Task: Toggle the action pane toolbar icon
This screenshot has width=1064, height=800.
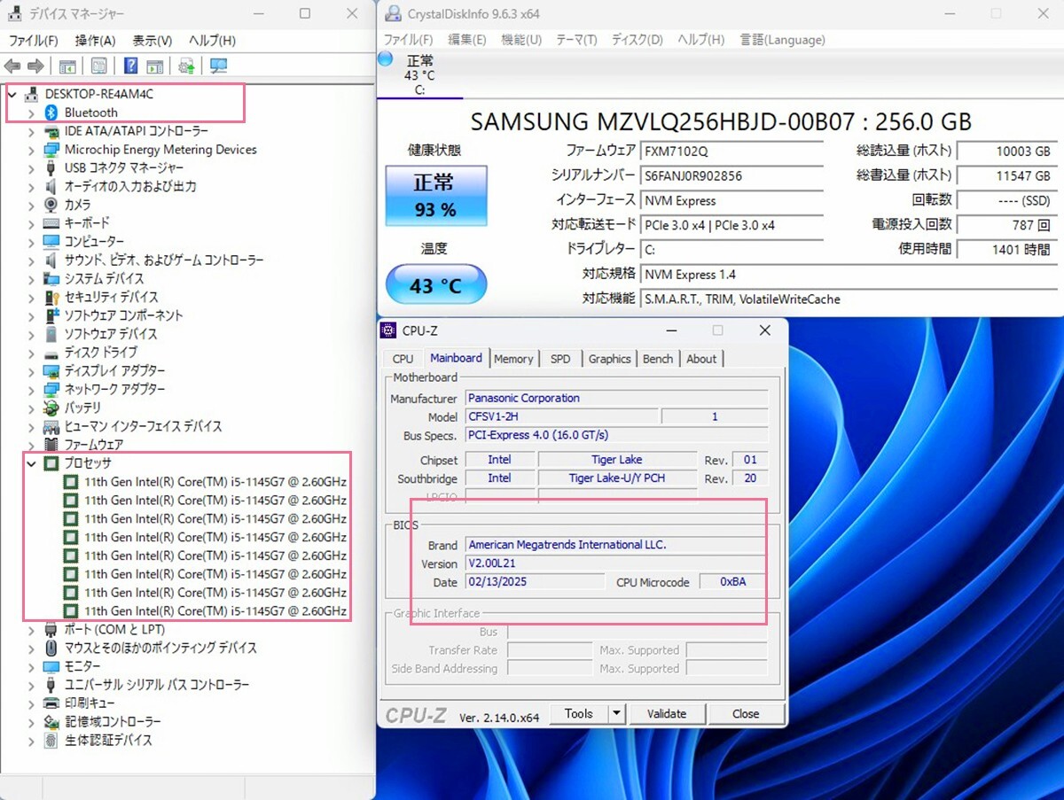Action: point(155,66)
